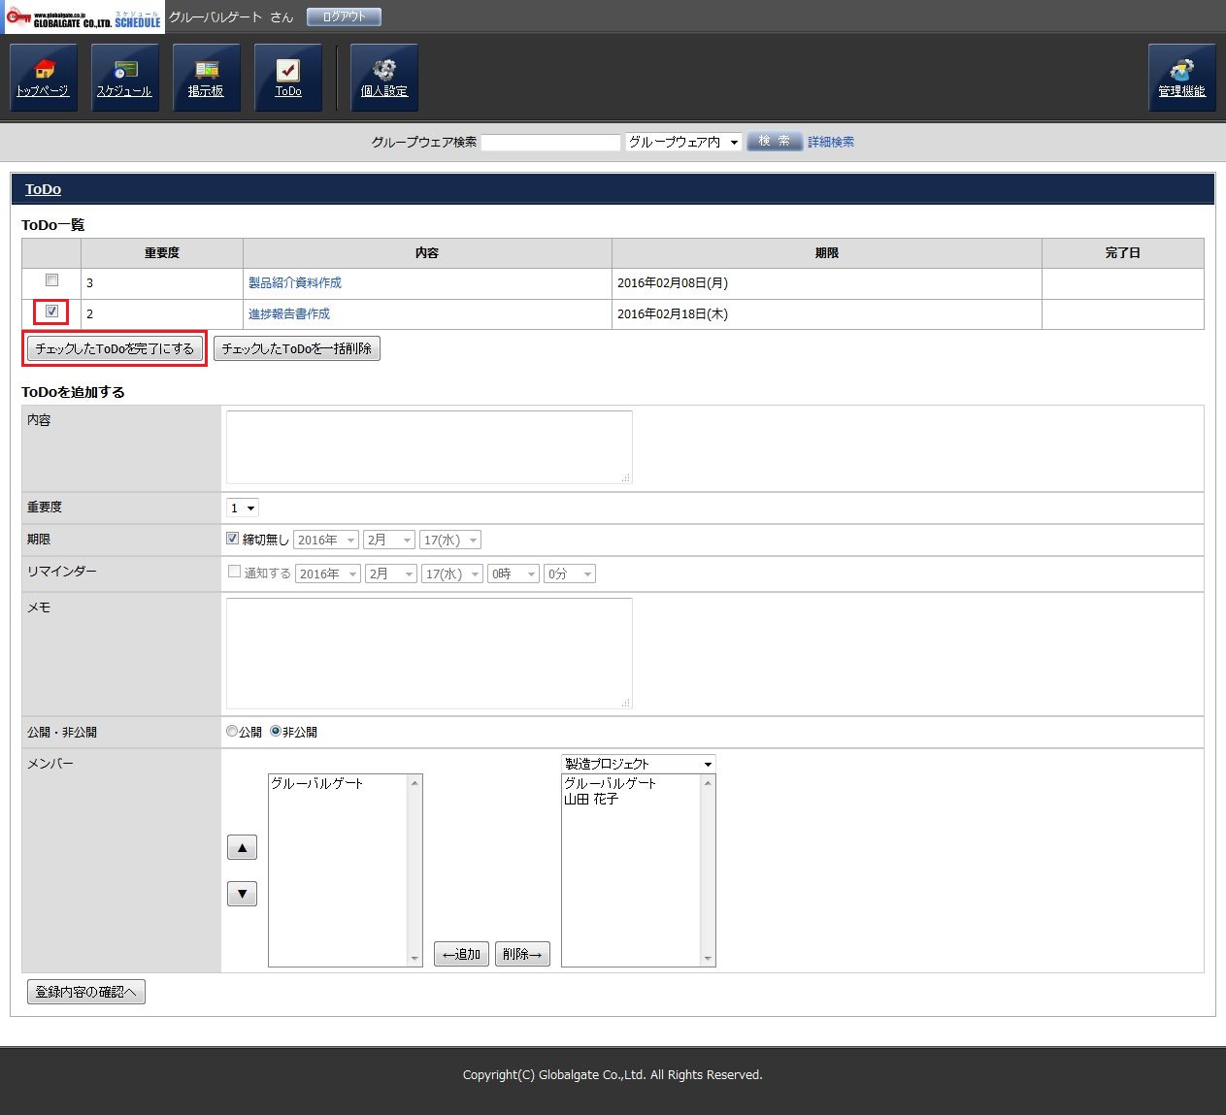Viewport: 1226px width, 1115px height.
Task: Click the move-down ▼ member button
Action: pyautogui.click(x=242, y=894)
